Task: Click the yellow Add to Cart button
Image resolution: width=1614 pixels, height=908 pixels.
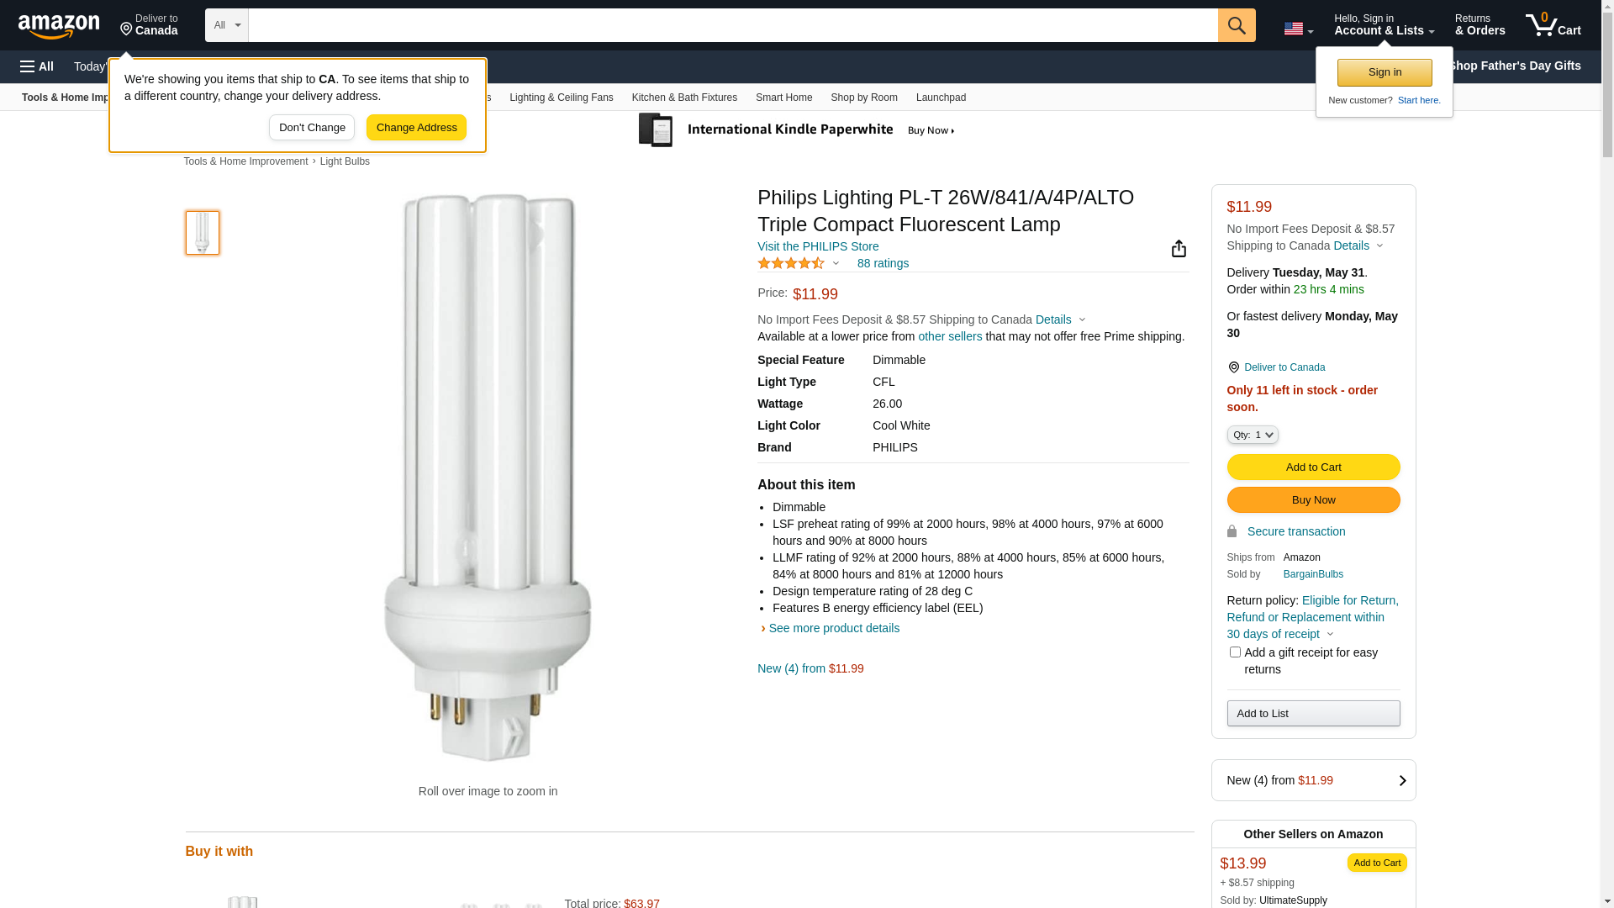Action: (1313, 467)
